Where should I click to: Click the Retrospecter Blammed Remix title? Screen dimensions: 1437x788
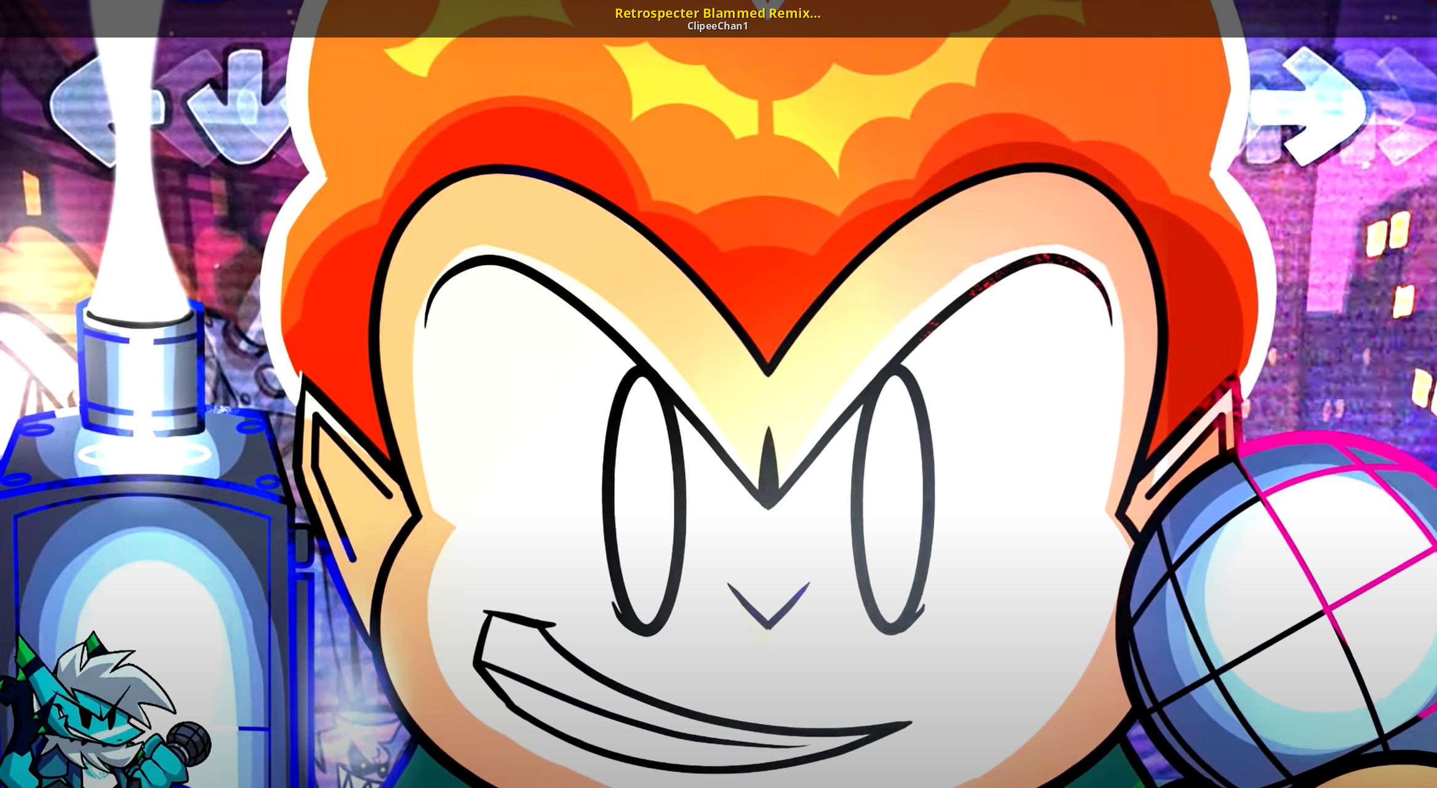[717, 13]
